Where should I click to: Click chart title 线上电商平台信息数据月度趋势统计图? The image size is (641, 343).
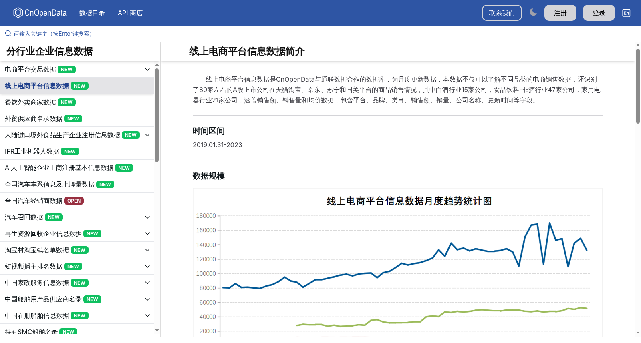pyautogui.click(x=409, y=201)
